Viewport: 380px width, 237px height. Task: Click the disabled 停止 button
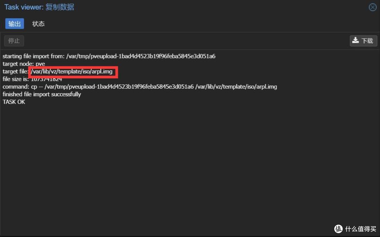click(14, 41)
